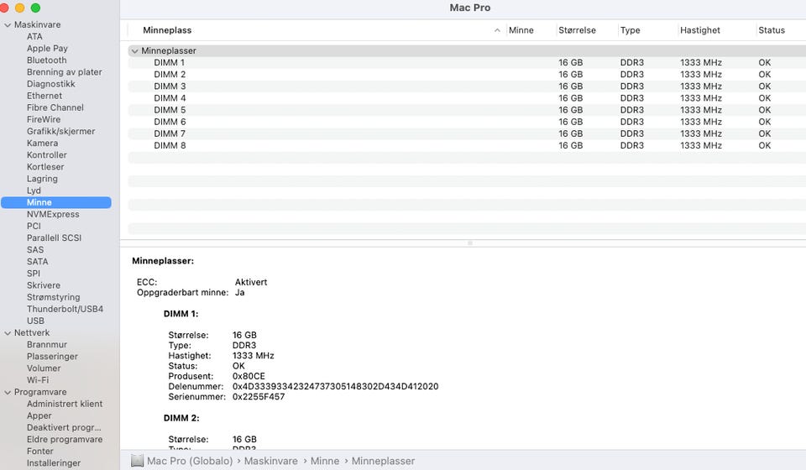Sort by Hastighet column header

point(699,30)
